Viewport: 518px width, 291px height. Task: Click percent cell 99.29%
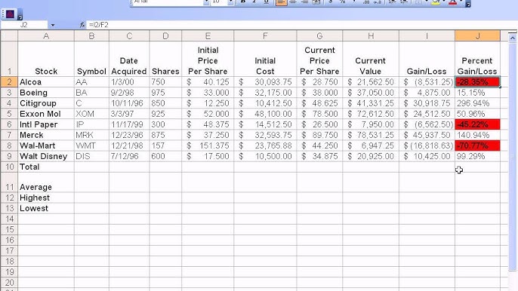(477, 156)
